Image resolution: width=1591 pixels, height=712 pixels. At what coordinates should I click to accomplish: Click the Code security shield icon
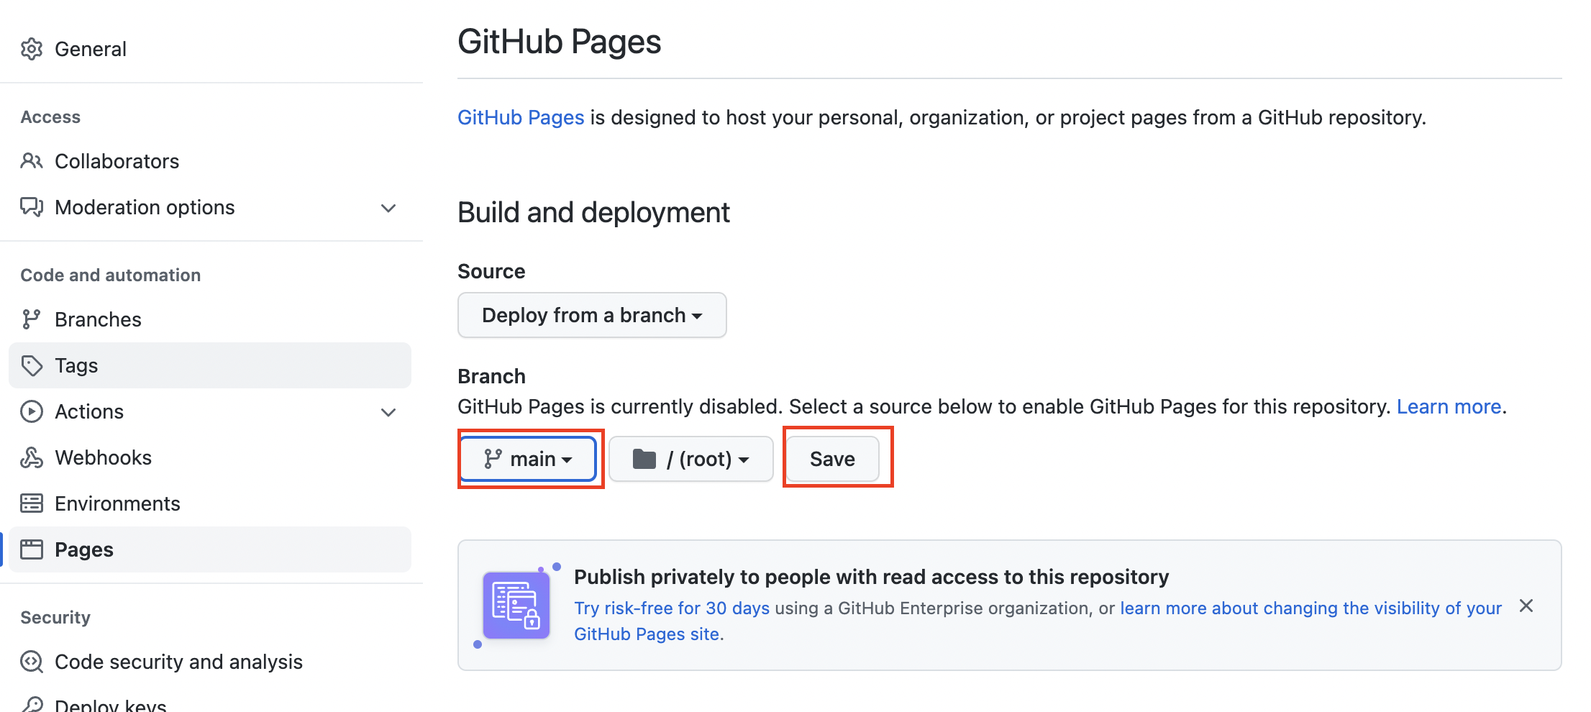tap(32, 662)
